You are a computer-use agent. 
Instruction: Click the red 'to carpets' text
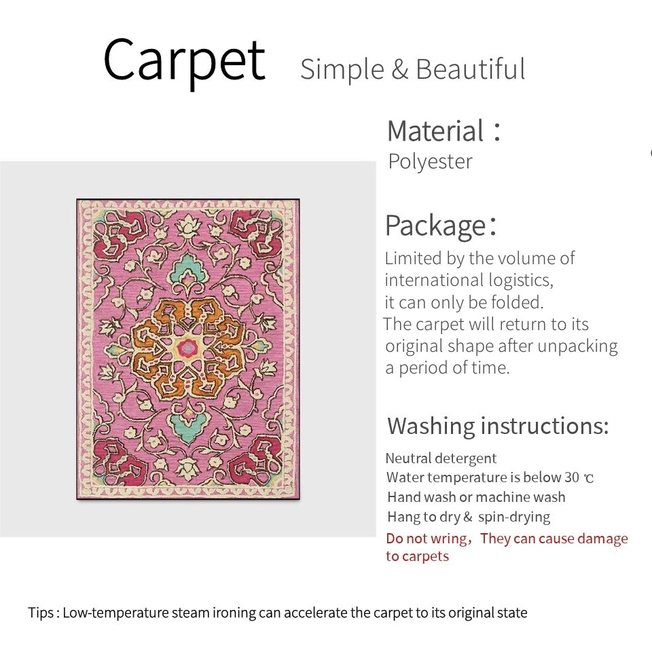click(418, 557)
